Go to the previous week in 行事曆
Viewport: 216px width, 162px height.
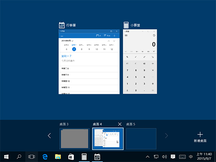109,41
